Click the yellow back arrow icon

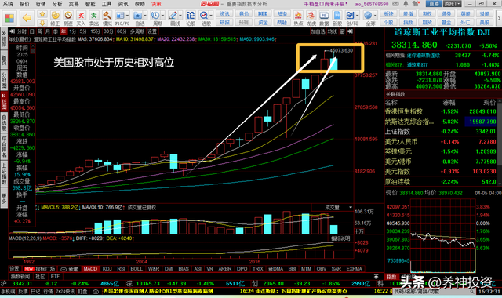click(27, 18)
